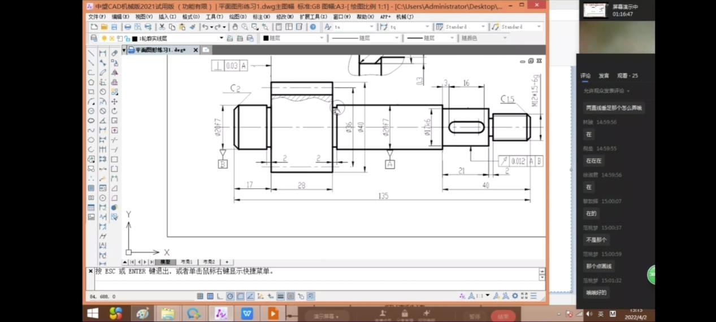Toggle grid display in the status bar
The width and height of the screenshot is (716, 322).
point(210,296)
